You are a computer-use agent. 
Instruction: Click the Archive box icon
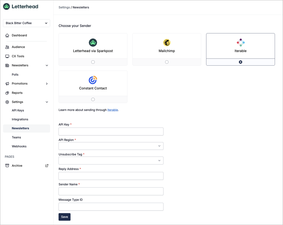point(7,166)
